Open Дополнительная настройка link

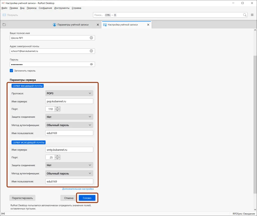(x=78, y=189)
